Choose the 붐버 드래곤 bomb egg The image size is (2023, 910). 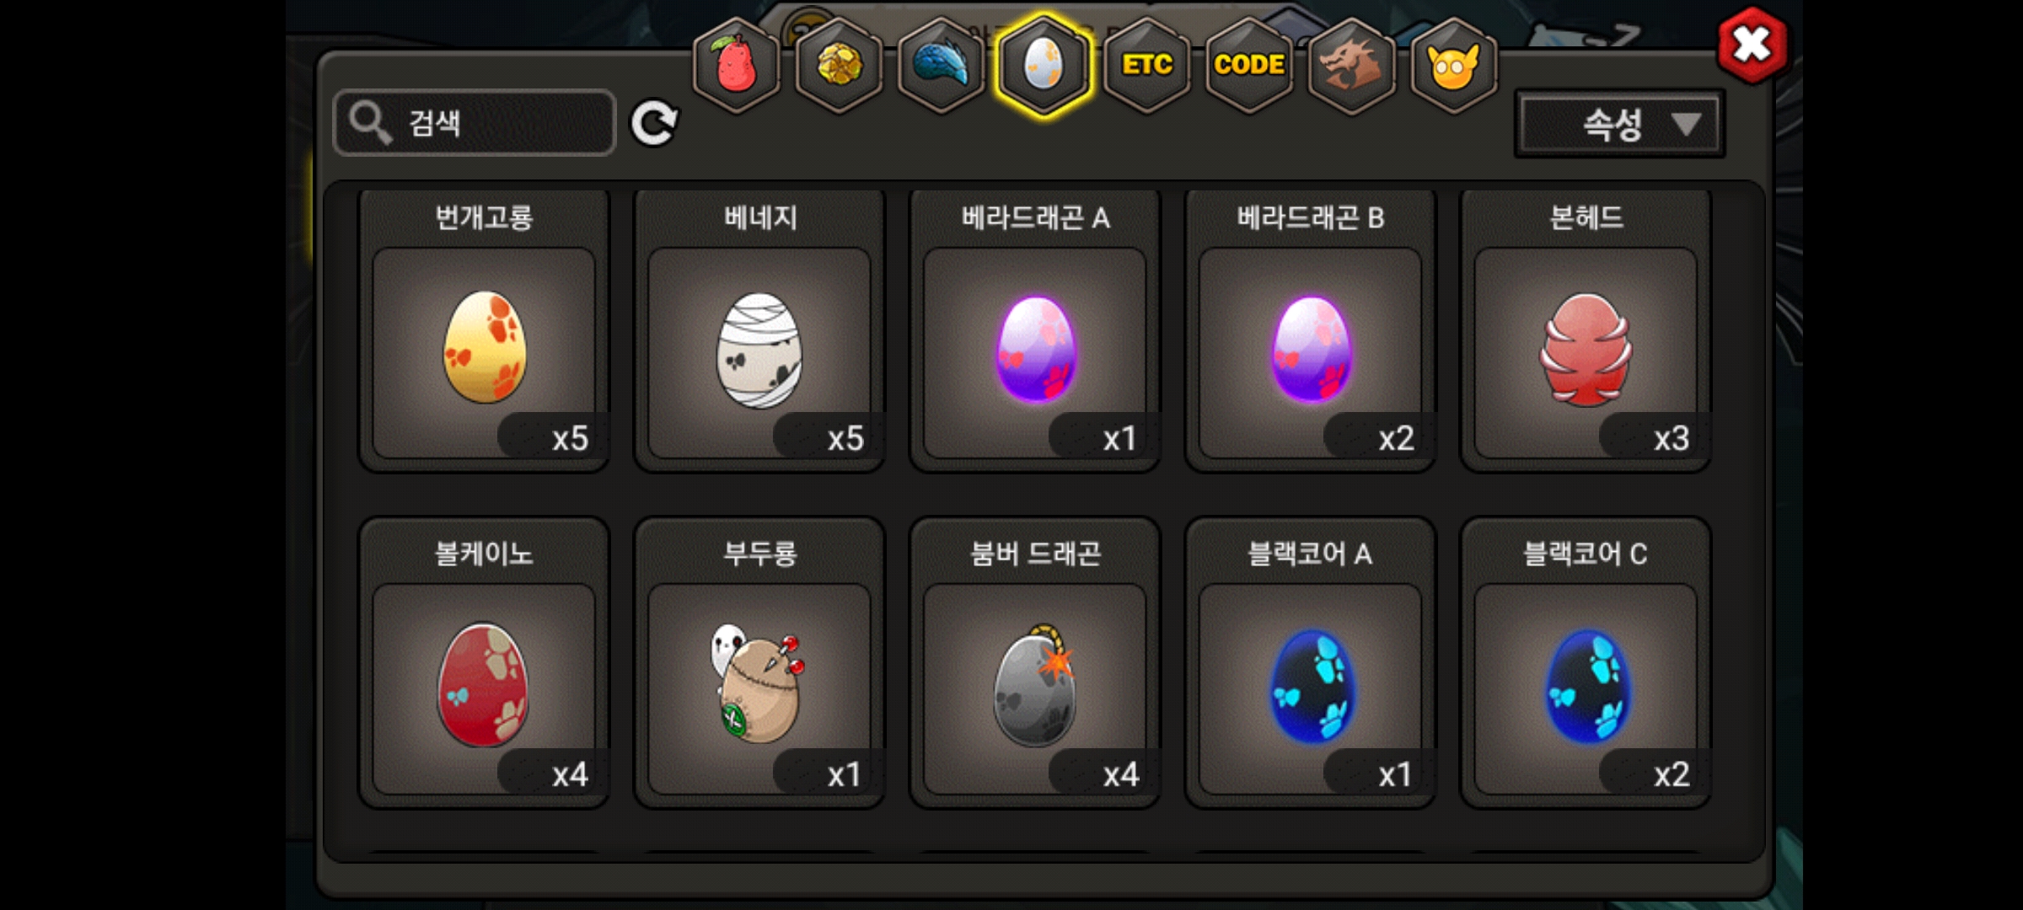tap(1035, 664)
